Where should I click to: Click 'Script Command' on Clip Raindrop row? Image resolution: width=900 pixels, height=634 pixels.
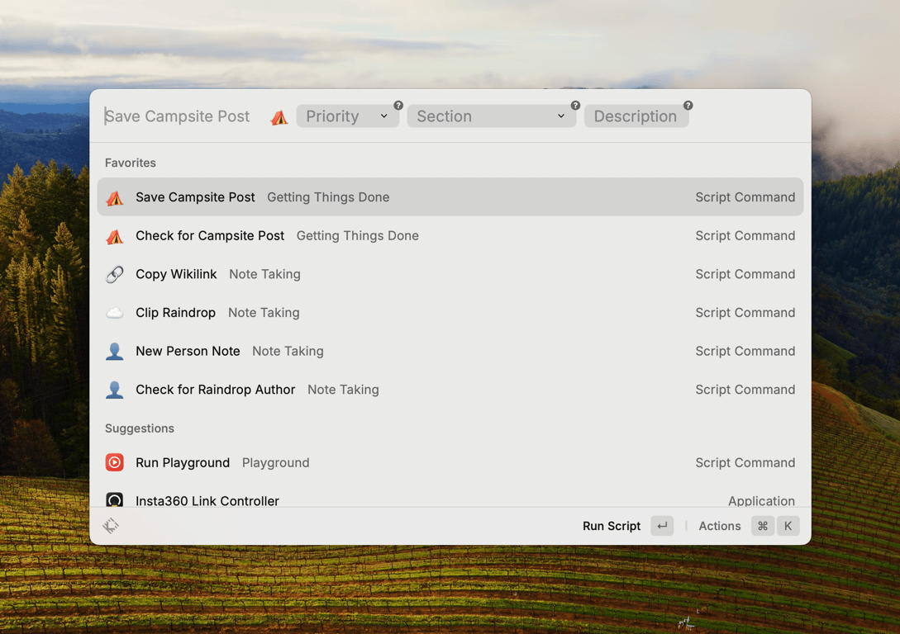tap(745, 312)
